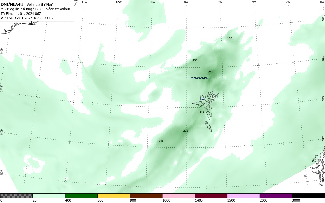This screenshot has height=203, width=325.
Task: Click the Iceland coastline outline
Action: pyautogui.click(x=19, y=27)
